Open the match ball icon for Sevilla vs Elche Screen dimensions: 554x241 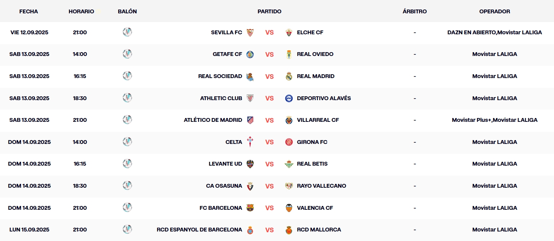pyautogui.click(x=127, y=32)
